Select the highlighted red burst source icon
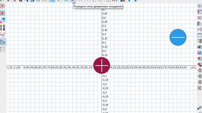This screenshot has width=202, height=113. 3,13
